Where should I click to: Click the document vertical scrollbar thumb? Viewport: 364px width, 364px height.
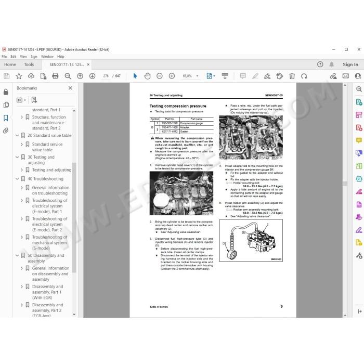345,184
